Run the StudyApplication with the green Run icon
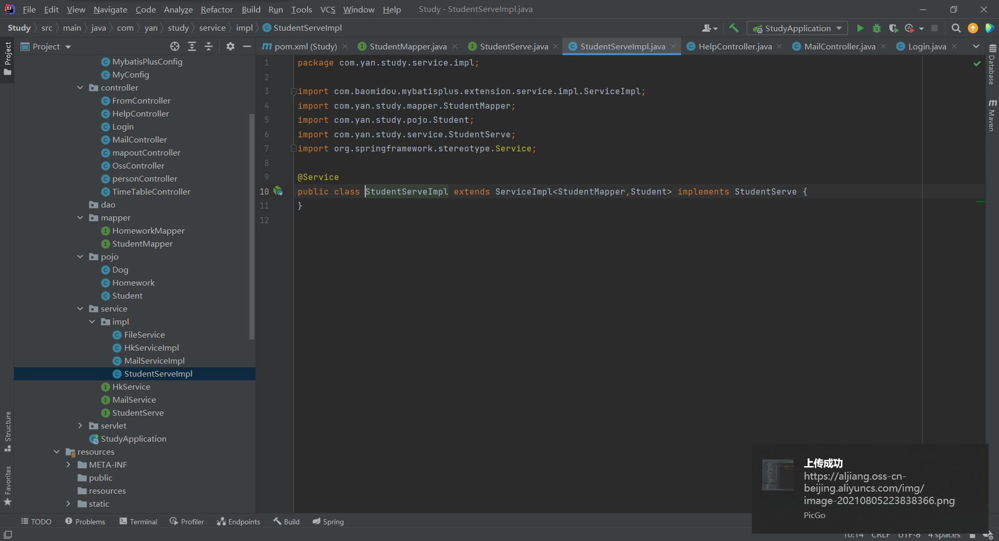This screenshot has width=999, height=541. [860, 28]
